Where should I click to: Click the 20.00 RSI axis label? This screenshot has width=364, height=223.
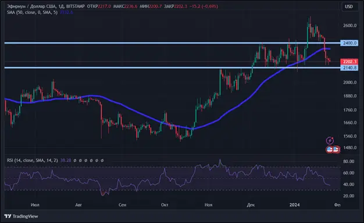[x=349, y=196]
